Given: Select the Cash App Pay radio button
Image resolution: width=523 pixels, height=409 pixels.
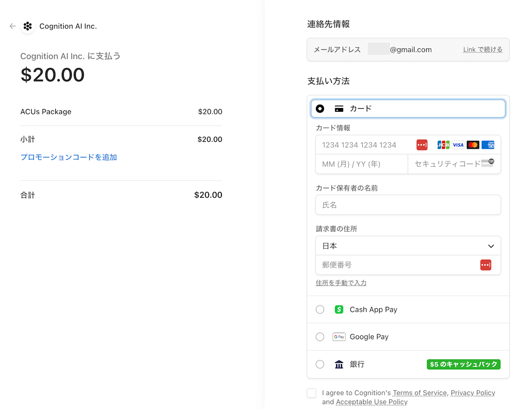Looking at the screenshot, I should 320,309.
